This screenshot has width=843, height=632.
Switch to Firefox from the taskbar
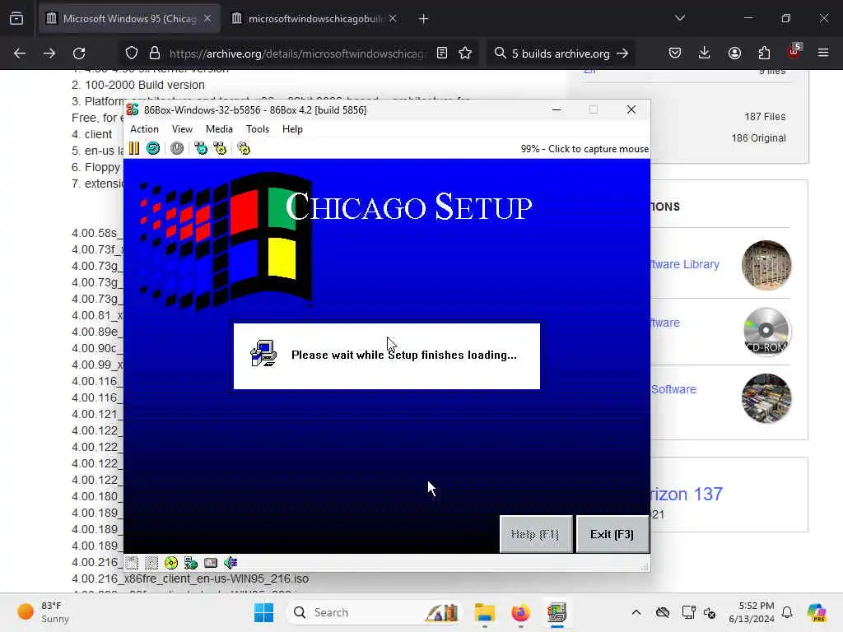520,612
